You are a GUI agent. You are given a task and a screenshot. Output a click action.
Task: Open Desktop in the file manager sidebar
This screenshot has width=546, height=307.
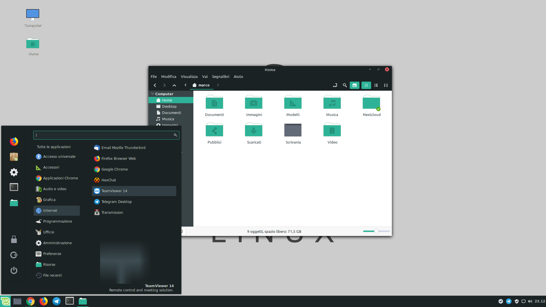click(x=169, y=106)
